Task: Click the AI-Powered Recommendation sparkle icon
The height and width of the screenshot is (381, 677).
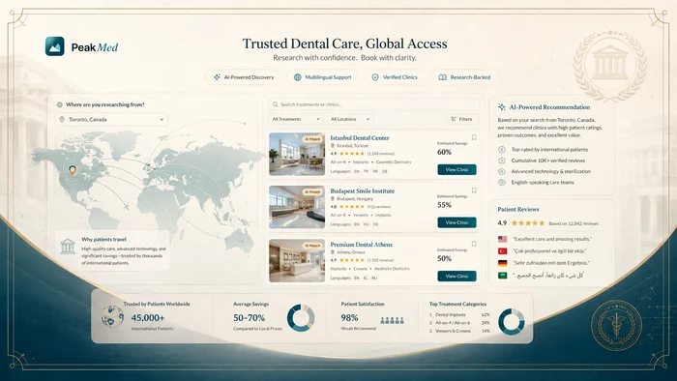Action: (x=501, y=107)
